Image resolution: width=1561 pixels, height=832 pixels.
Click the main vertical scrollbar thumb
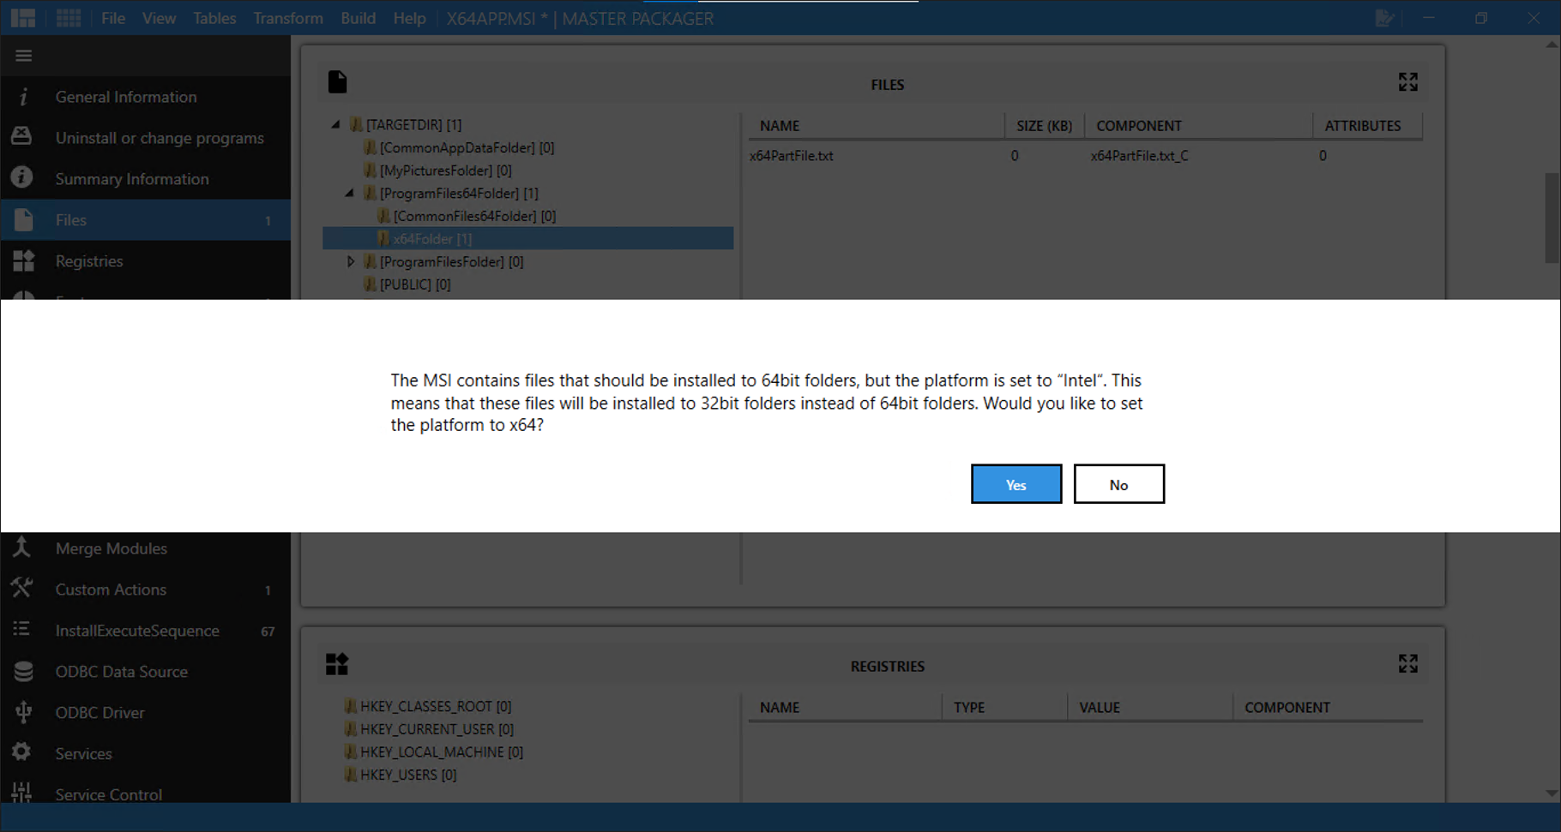pyautogui.click(x=1552, y=218)
